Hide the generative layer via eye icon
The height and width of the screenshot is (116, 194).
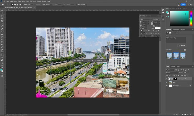coord(167,79)
